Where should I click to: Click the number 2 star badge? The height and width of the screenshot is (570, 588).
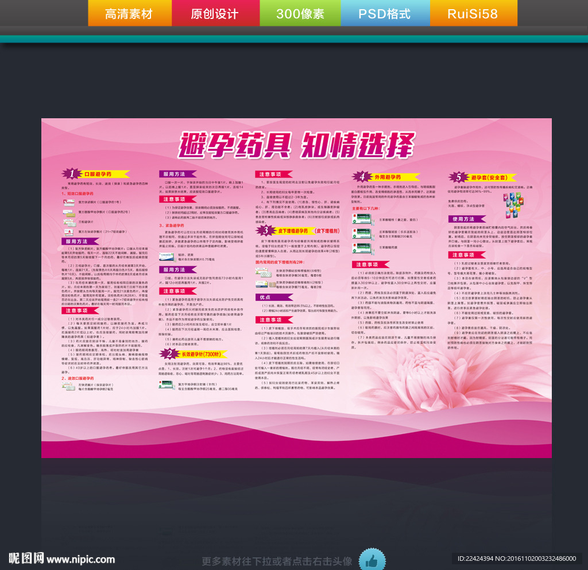[x=169, y=354]
